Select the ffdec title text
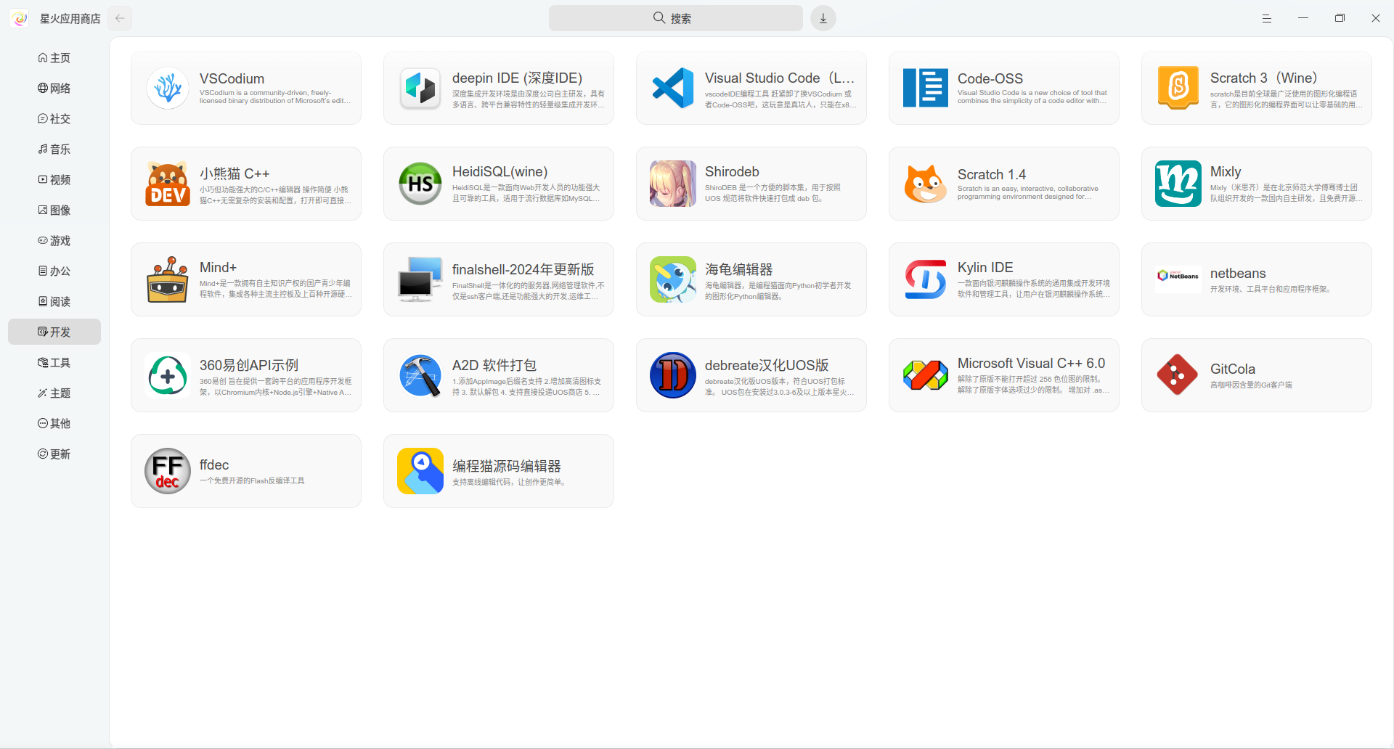 214,464
